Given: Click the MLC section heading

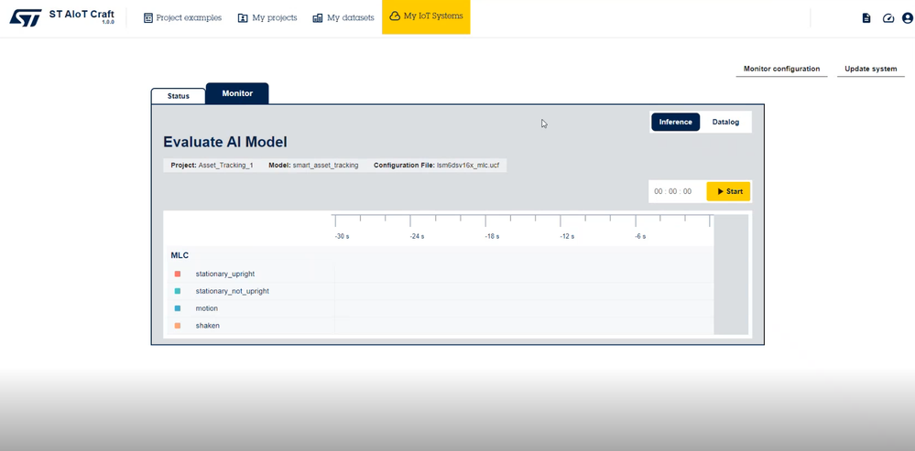Looking at the screenshot, I should [180, 255].
